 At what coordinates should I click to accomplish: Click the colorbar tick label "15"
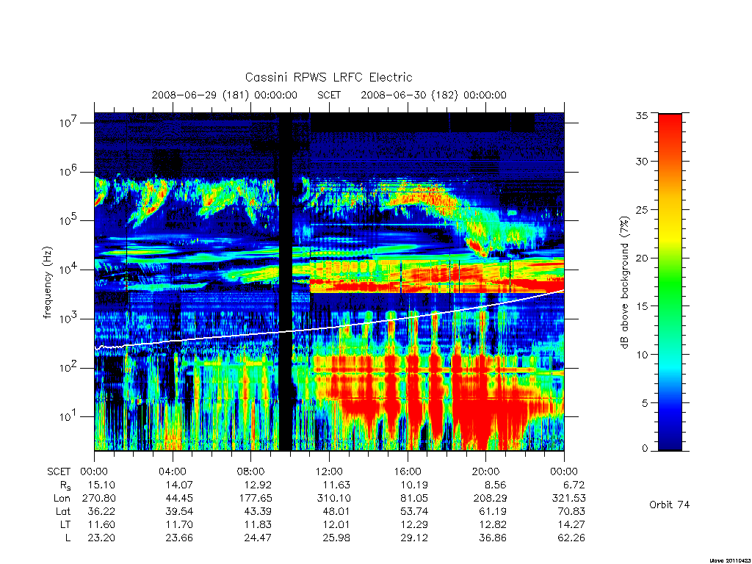pyautogui.click(x=642, y=306)
